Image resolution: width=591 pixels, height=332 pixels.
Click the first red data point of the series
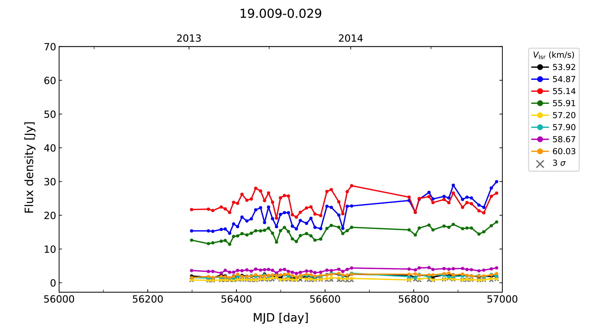tap(191, 210)
